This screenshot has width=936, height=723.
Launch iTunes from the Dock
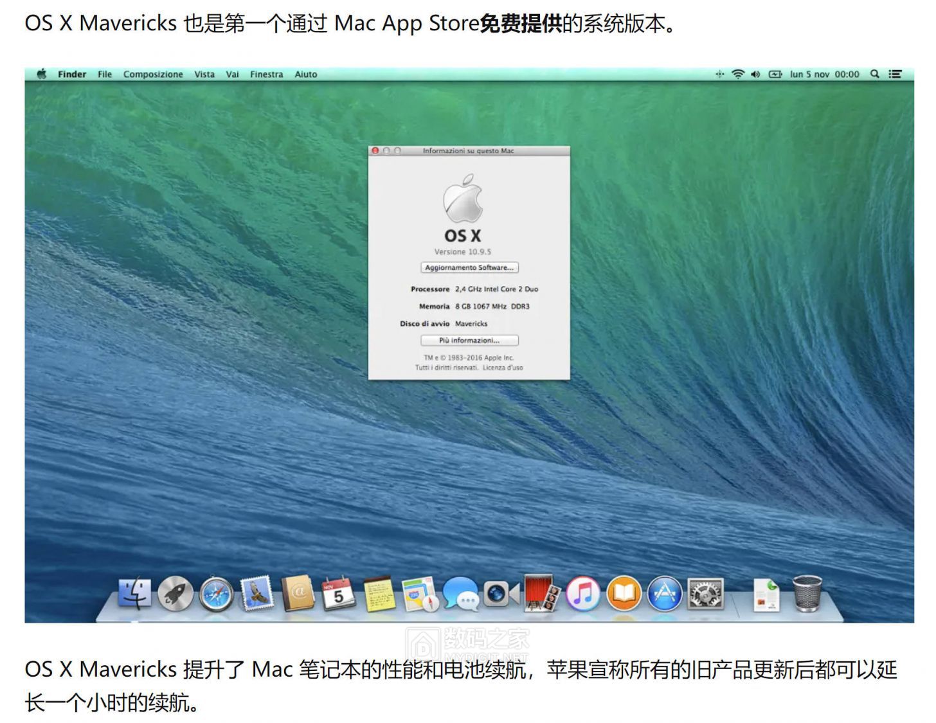coord(582,594)
